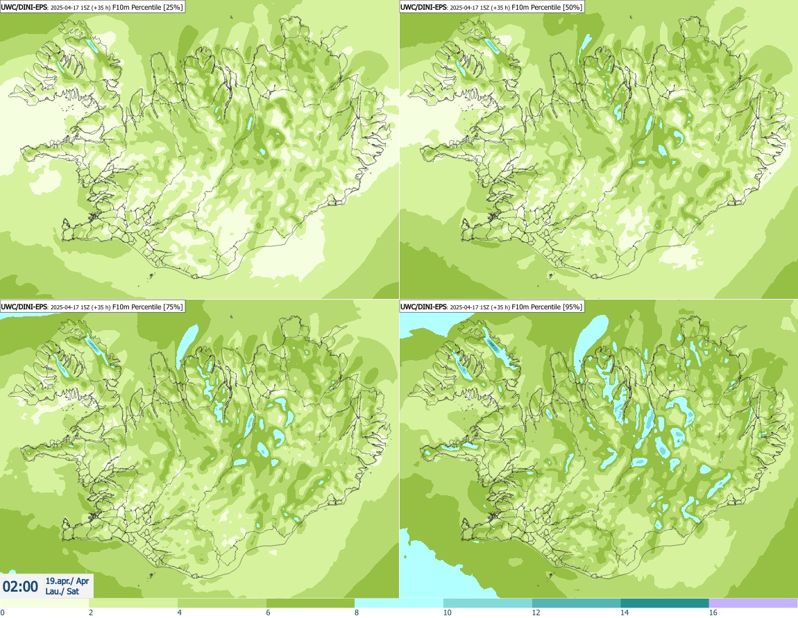798x618 pixels.
Task: Click the legend value 12
Action: point(536,612)
